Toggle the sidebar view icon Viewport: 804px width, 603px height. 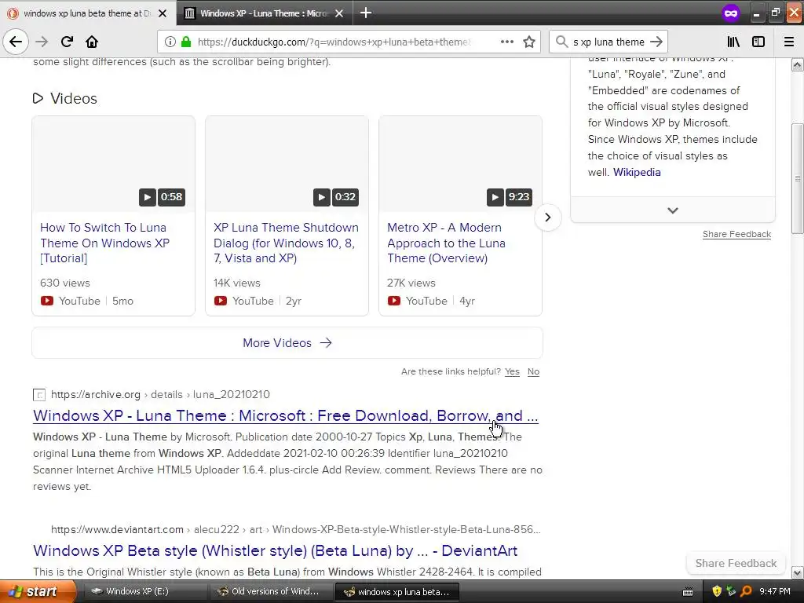coord(758,42)
